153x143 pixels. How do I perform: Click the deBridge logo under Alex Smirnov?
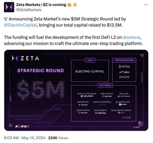pos(100,113)
